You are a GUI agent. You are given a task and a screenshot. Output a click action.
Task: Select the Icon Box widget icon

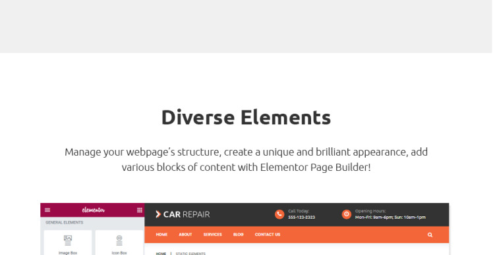119,241
